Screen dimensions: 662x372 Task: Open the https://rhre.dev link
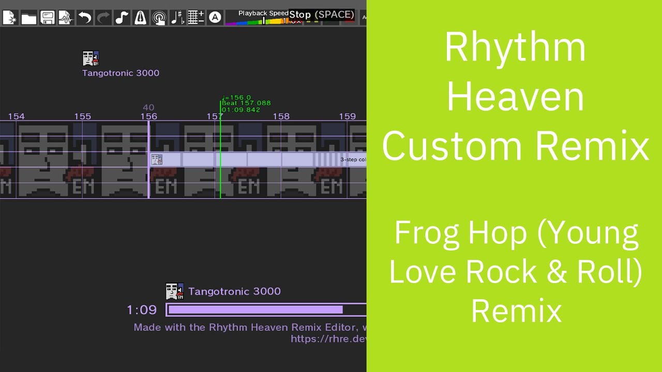tap(328, 339)
